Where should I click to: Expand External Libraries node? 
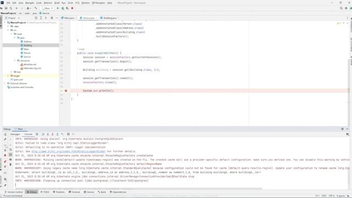click(5, 83)
